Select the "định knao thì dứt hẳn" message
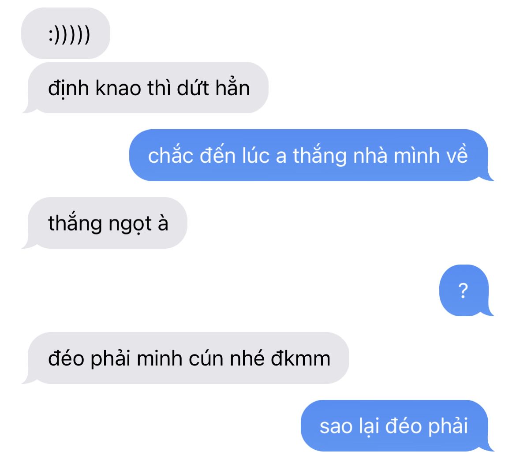 (145, 87)
